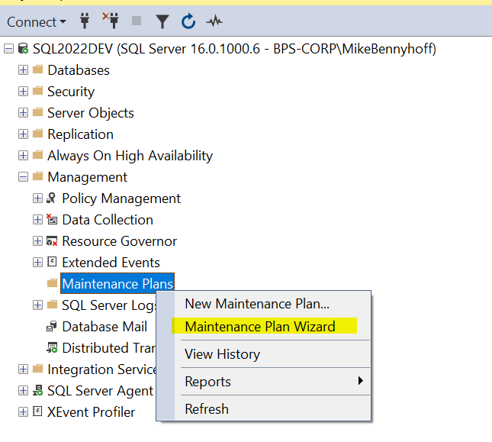Click the Always On High Availability folder icon

pos(37,155)
